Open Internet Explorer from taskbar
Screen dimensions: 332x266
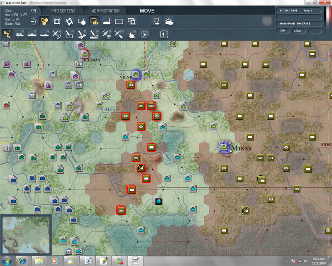[x=22, y=261]
